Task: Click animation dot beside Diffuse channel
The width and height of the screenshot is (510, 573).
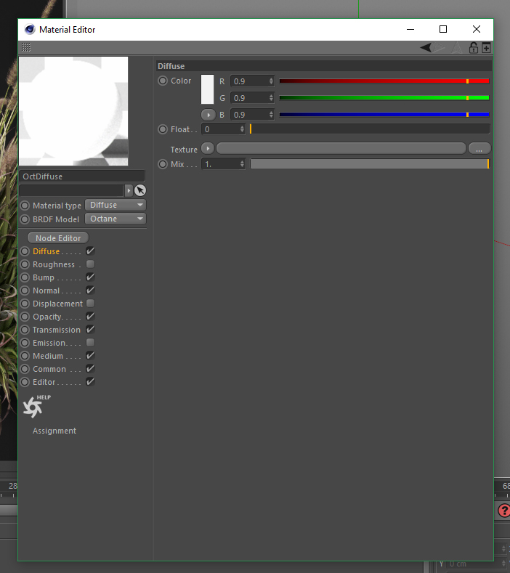Action: click(25, 251)
